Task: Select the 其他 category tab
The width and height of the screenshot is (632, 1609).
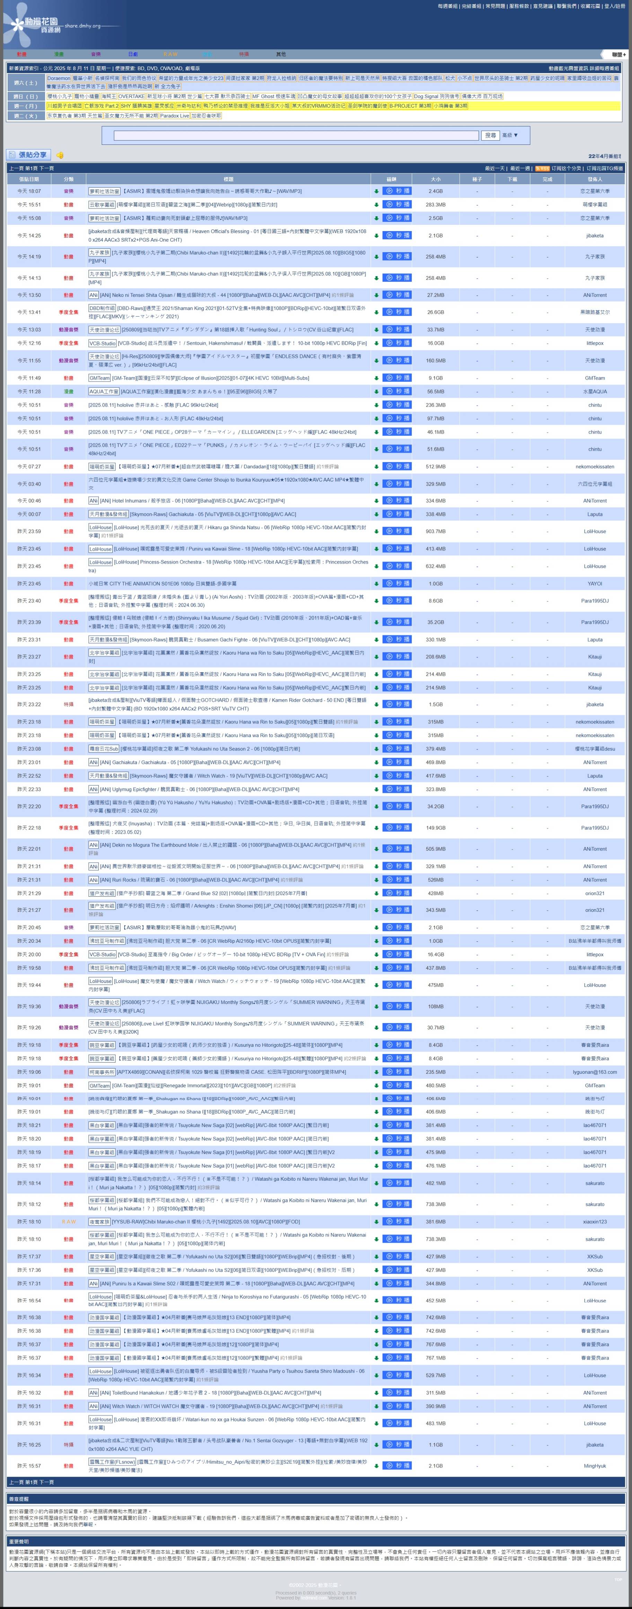Action: point(281,54)
